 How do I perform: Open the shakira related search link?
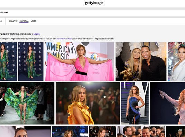tap(70, 39)
